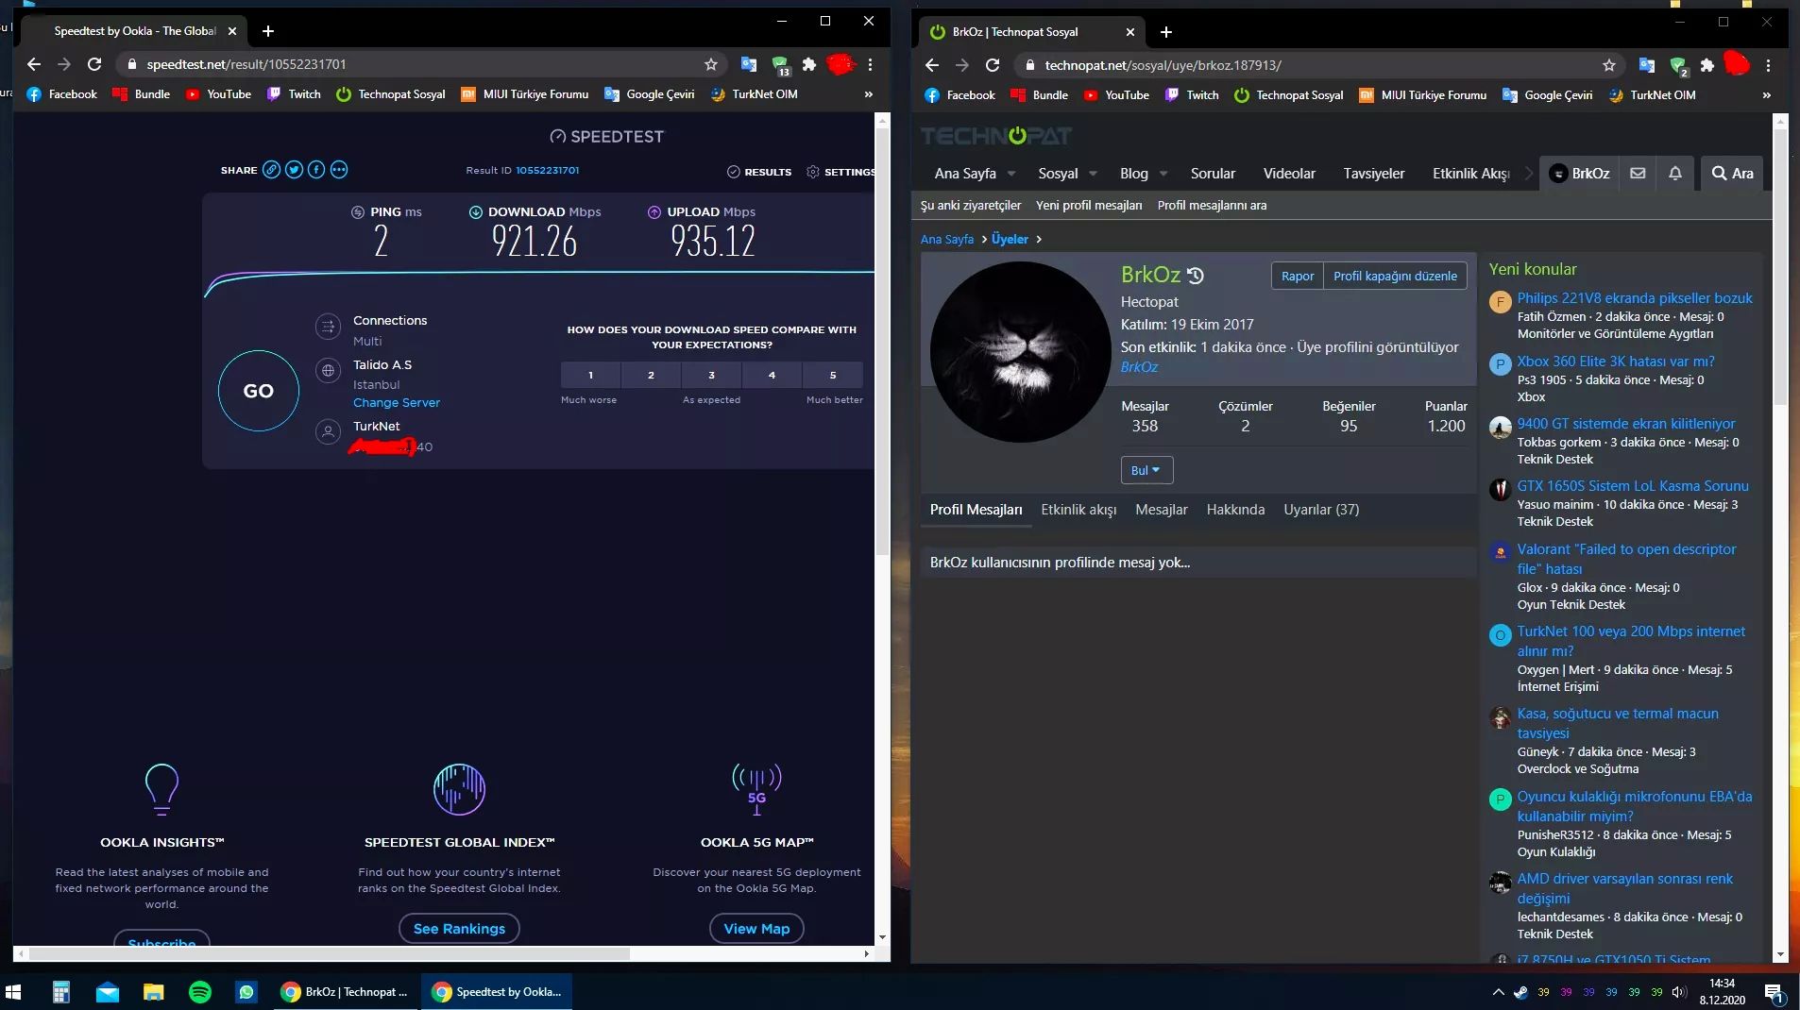Open the Twitch bookmark in the Speedtest window
The image size is (1800, 1010).
(294, 94)
